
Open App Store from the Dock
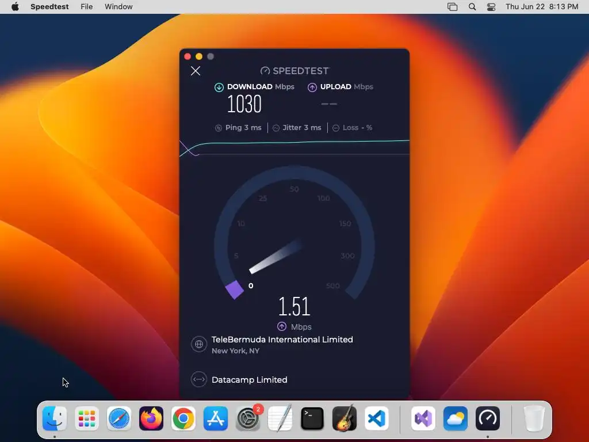click(216, 418)
